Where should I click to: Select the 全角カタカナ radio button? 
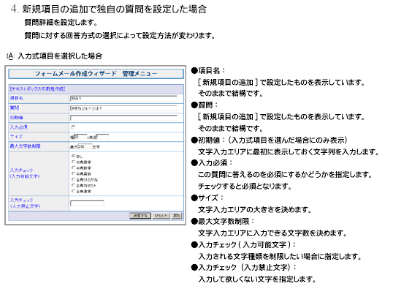coord(73,185)
